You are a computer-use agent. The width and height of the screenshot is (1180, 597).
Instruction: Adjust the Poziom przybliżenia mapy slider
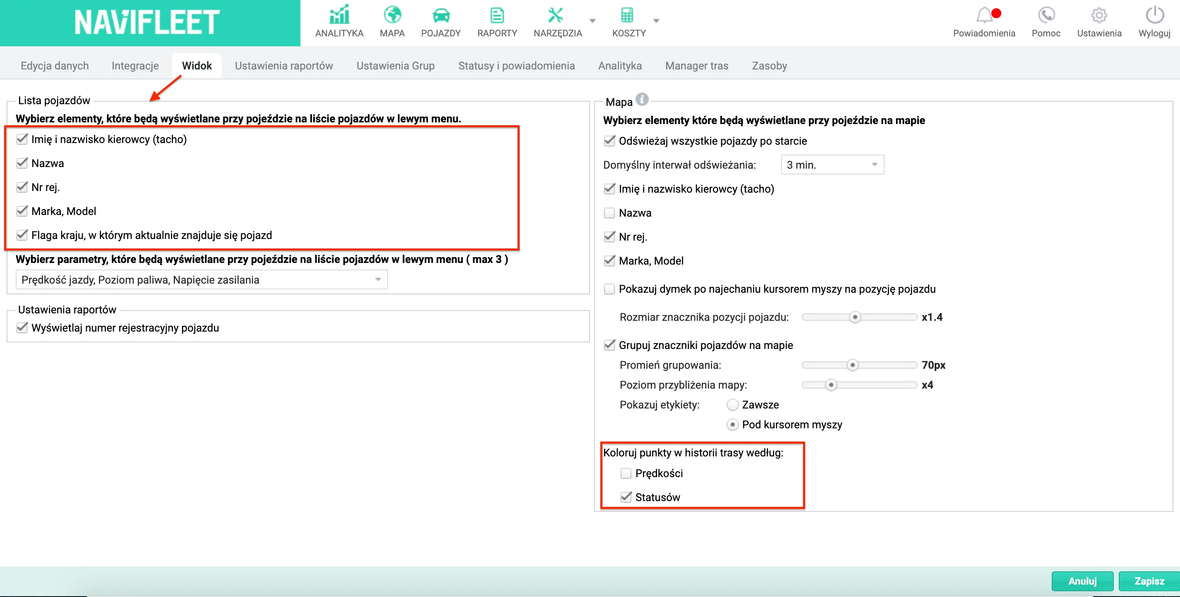tap(831, 385)
